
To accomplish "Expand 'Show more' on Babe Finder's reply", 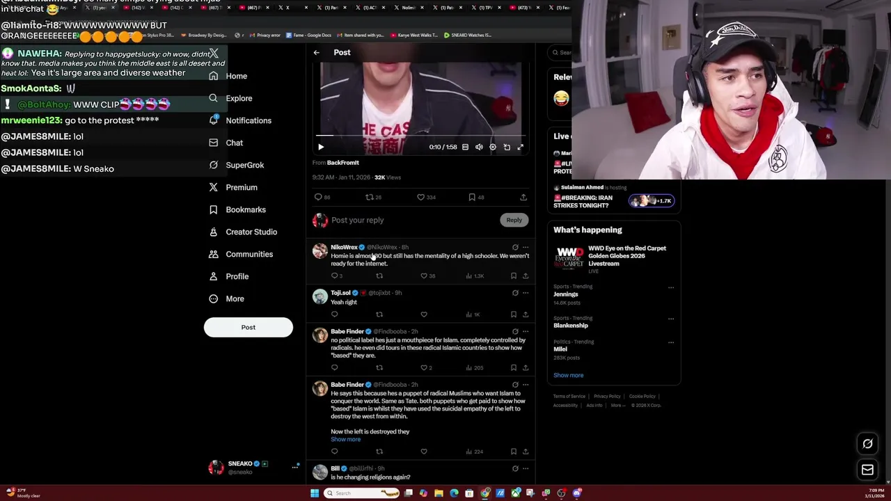I will click(x=345, y=440).
